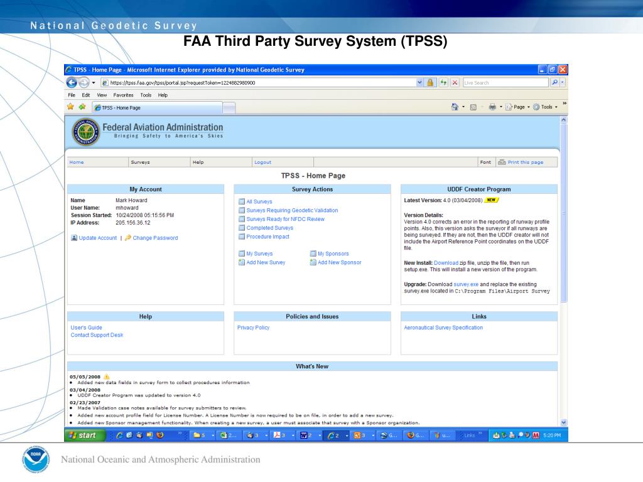Open the Privacy Policy link
The width and height of the screenshot is (643, 482).
coord(253,328)
